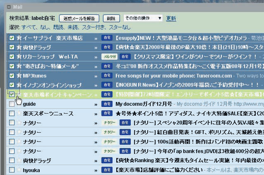Star the 爽快☆Ranking 楽天 email
This screenshot has height=175, width=264.
click(x=19, y=160)
